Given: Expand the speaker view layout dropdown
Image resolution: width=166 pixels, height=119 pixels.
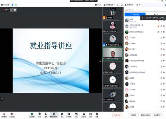Looking at the screenshot, I should (x=109, y=5).
